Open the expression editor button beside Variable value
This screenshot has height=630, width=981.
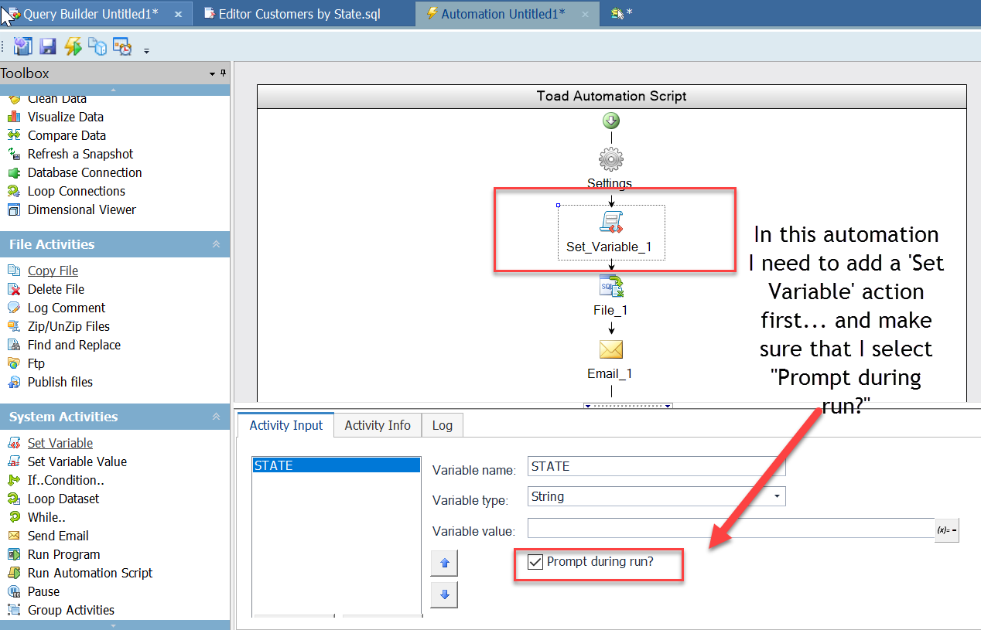tap(947, 530)
